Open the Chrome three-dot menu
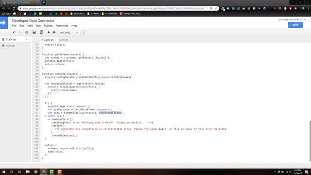The height and width of the screenshot is (175, 311). pos(308,9)
